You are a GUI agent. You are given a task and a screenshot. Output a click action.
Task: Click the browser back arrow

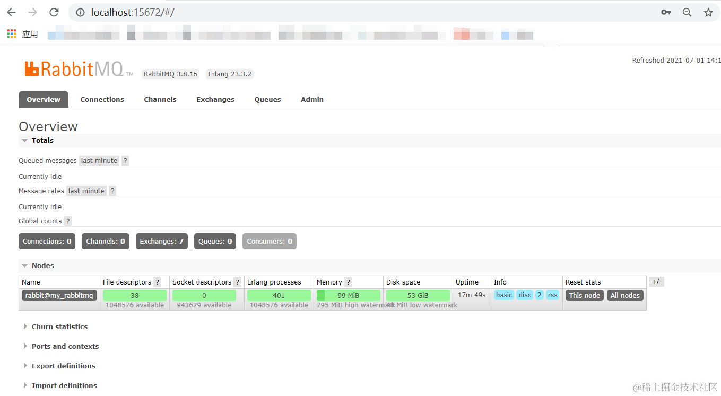pos(11,12)
